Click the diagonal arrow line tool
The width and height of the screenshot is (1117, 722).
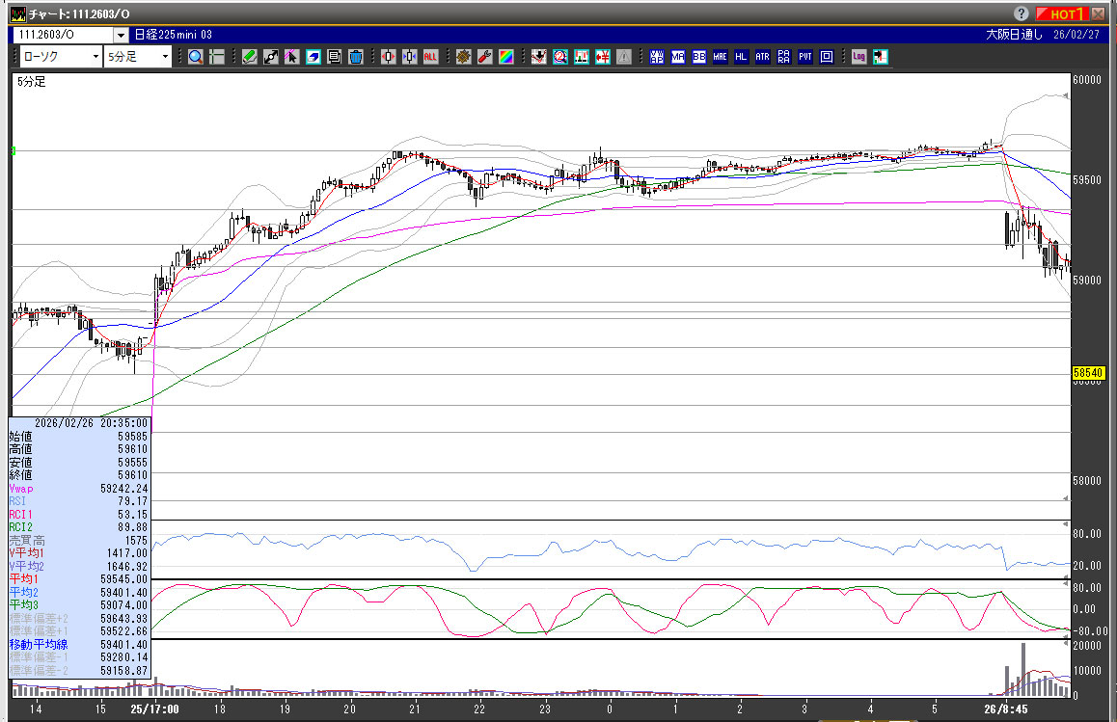point(271,57)
